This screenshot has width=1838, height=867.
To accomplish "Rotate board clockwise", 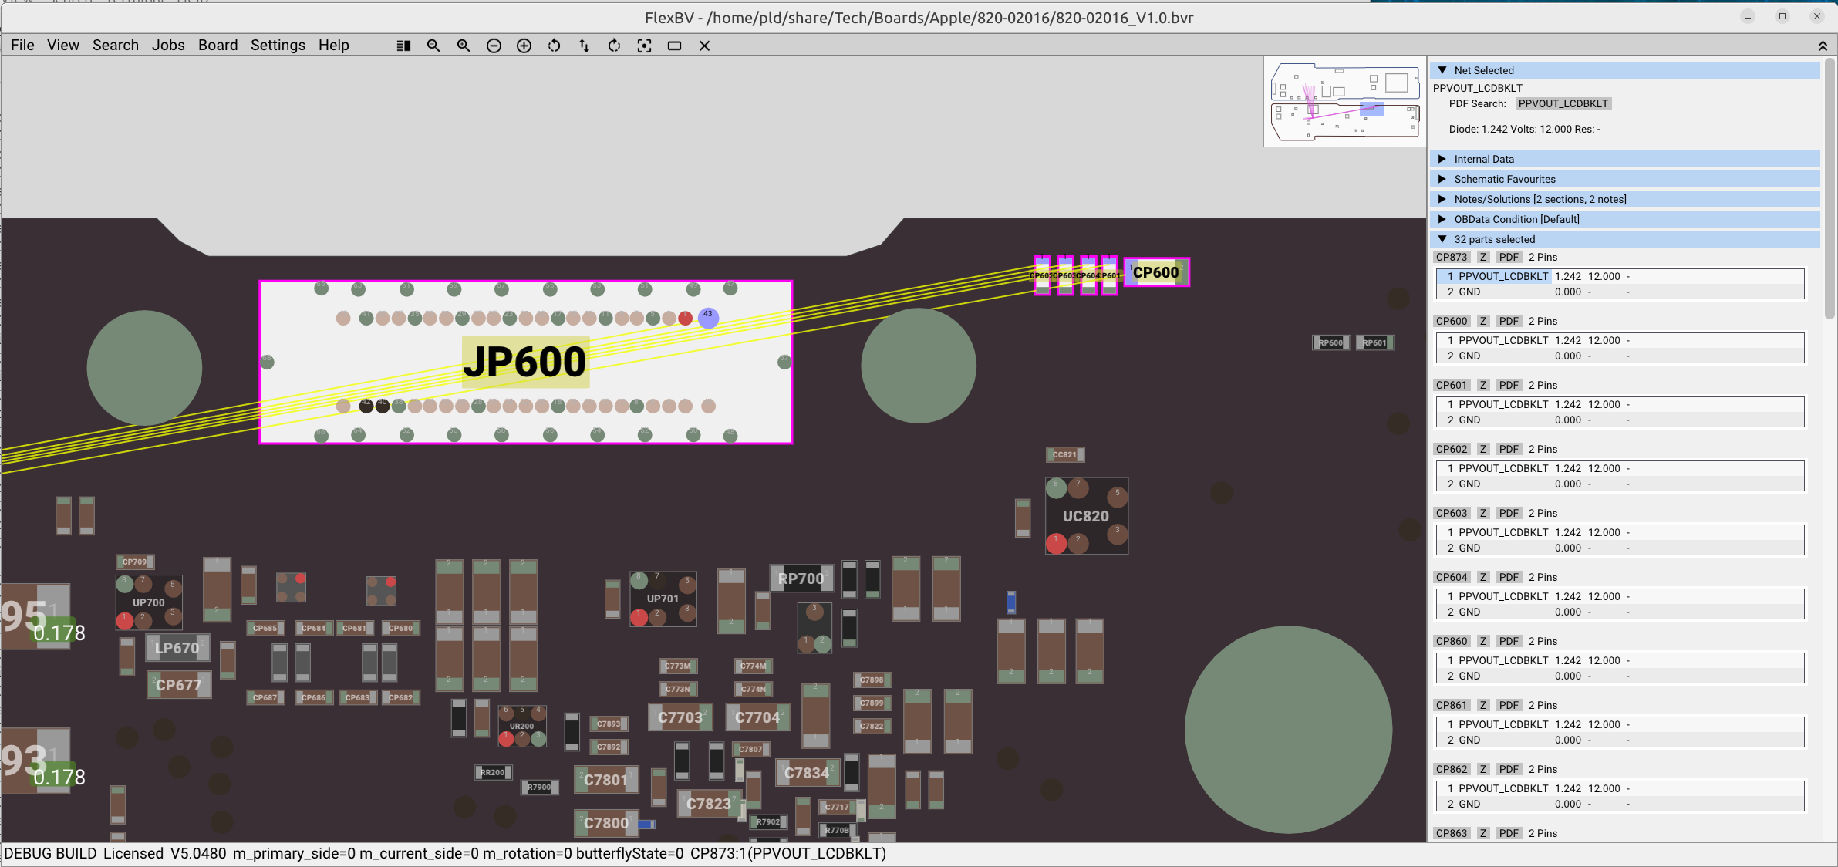I will pos(614,46).
